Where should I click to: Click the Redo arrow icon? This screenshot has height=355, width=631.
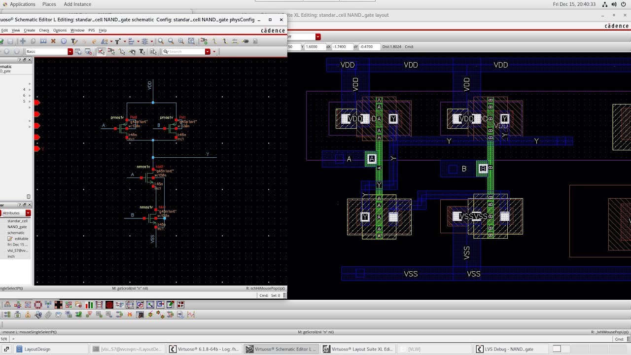click(94, 41)
